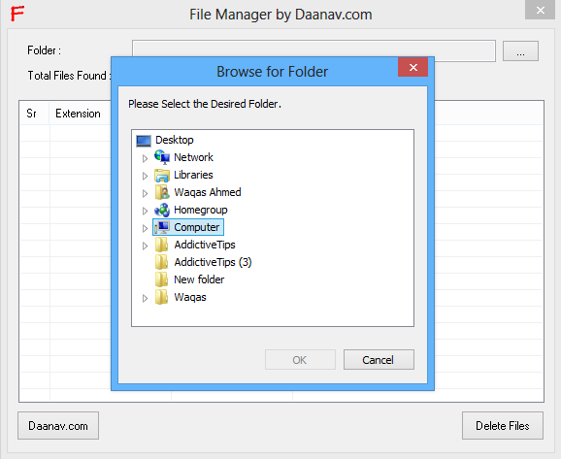Viewport: 561px width, 459px height.
Task: Select the Waqas folder label
Action: pyautogui.click(x=190, y=298)
